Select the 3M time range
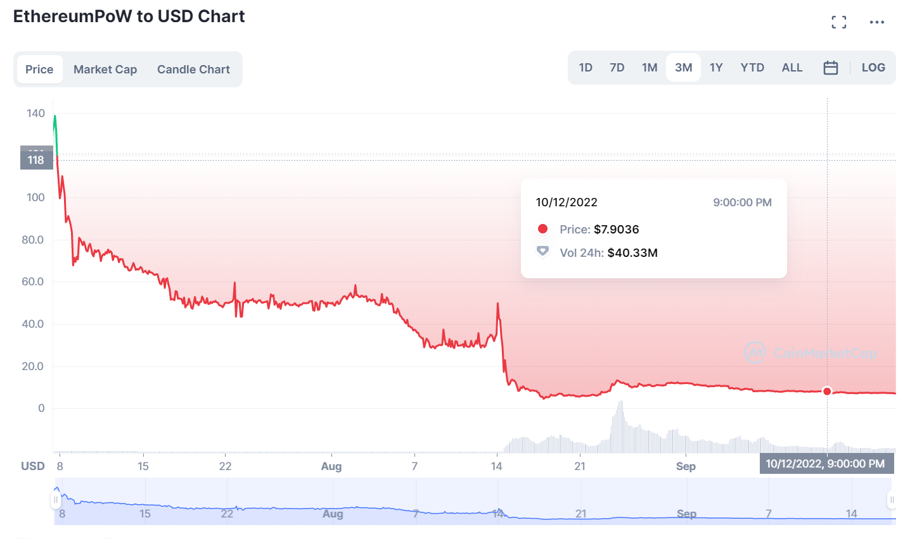Screen dimensions: 910x539 point(683,68)
